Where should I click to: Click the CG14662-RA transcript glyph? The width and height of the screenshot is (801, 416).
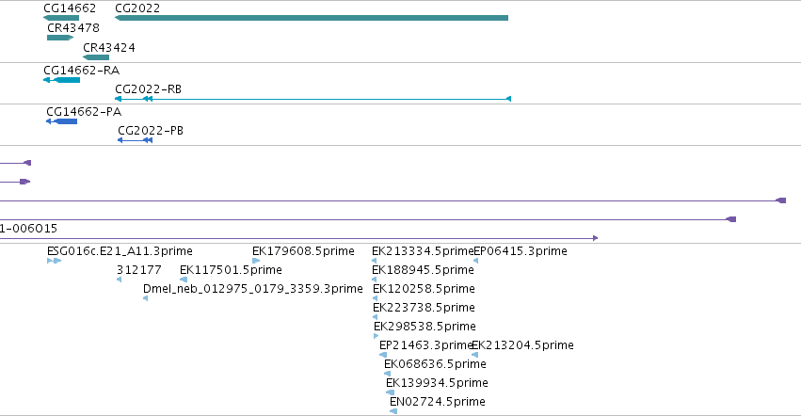pyautogui.click(x=62, y=80)
